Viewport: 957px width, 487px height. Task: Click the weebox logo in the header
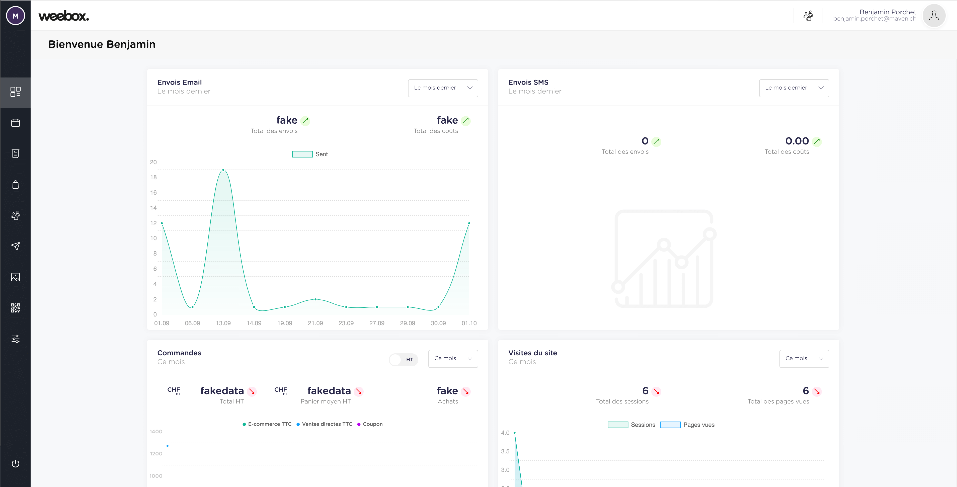tap(63, 15)
